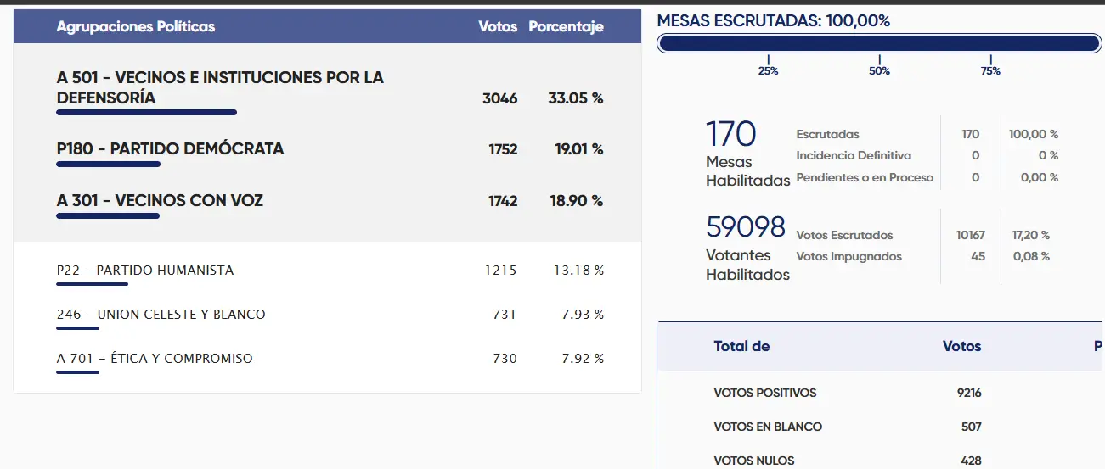Click the Porcentaje column header
Screen dimensions: 1105x469
(x=566, y=26)
